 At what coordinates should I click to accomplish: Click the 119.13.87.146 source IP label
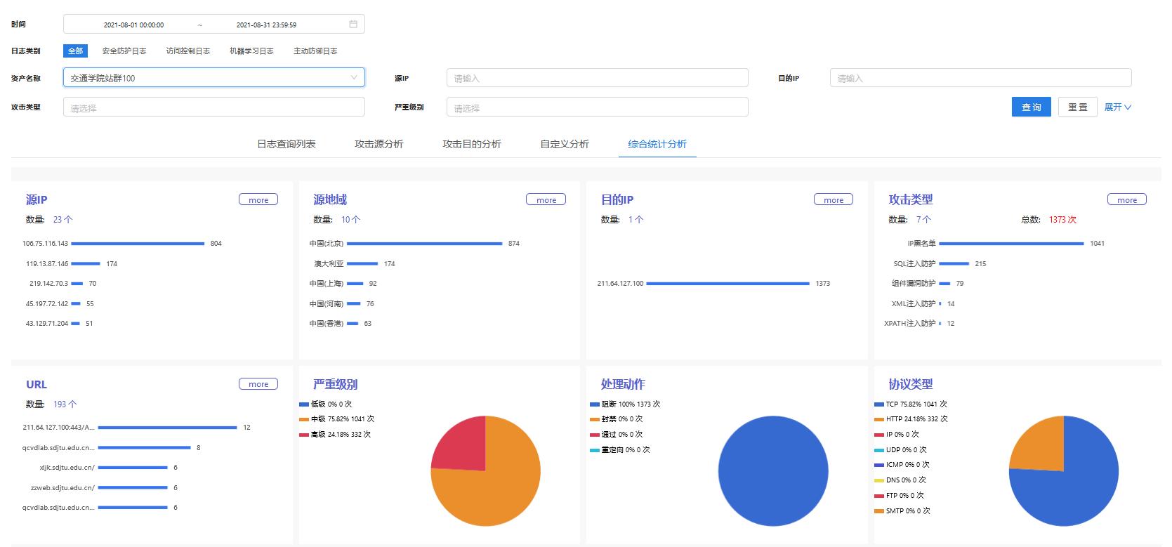click(x=47, y=264)
